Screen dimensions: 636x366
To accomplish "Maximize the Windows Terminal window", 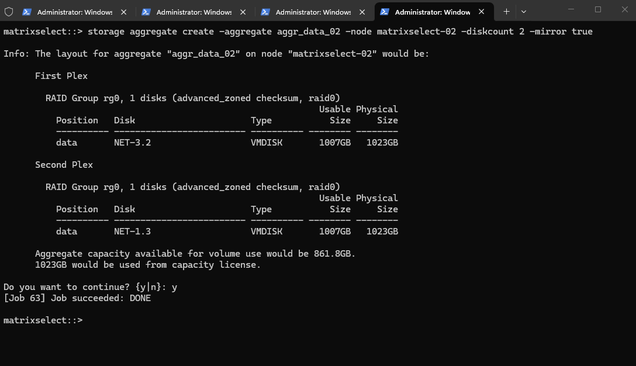I will [597, 9].
